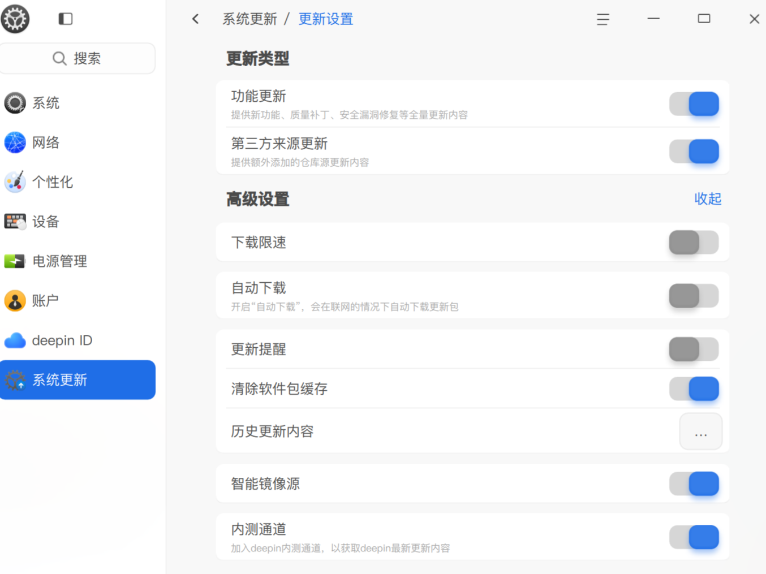
Task: Select 个性化 label in the sidebar
Action: [53, 182]
